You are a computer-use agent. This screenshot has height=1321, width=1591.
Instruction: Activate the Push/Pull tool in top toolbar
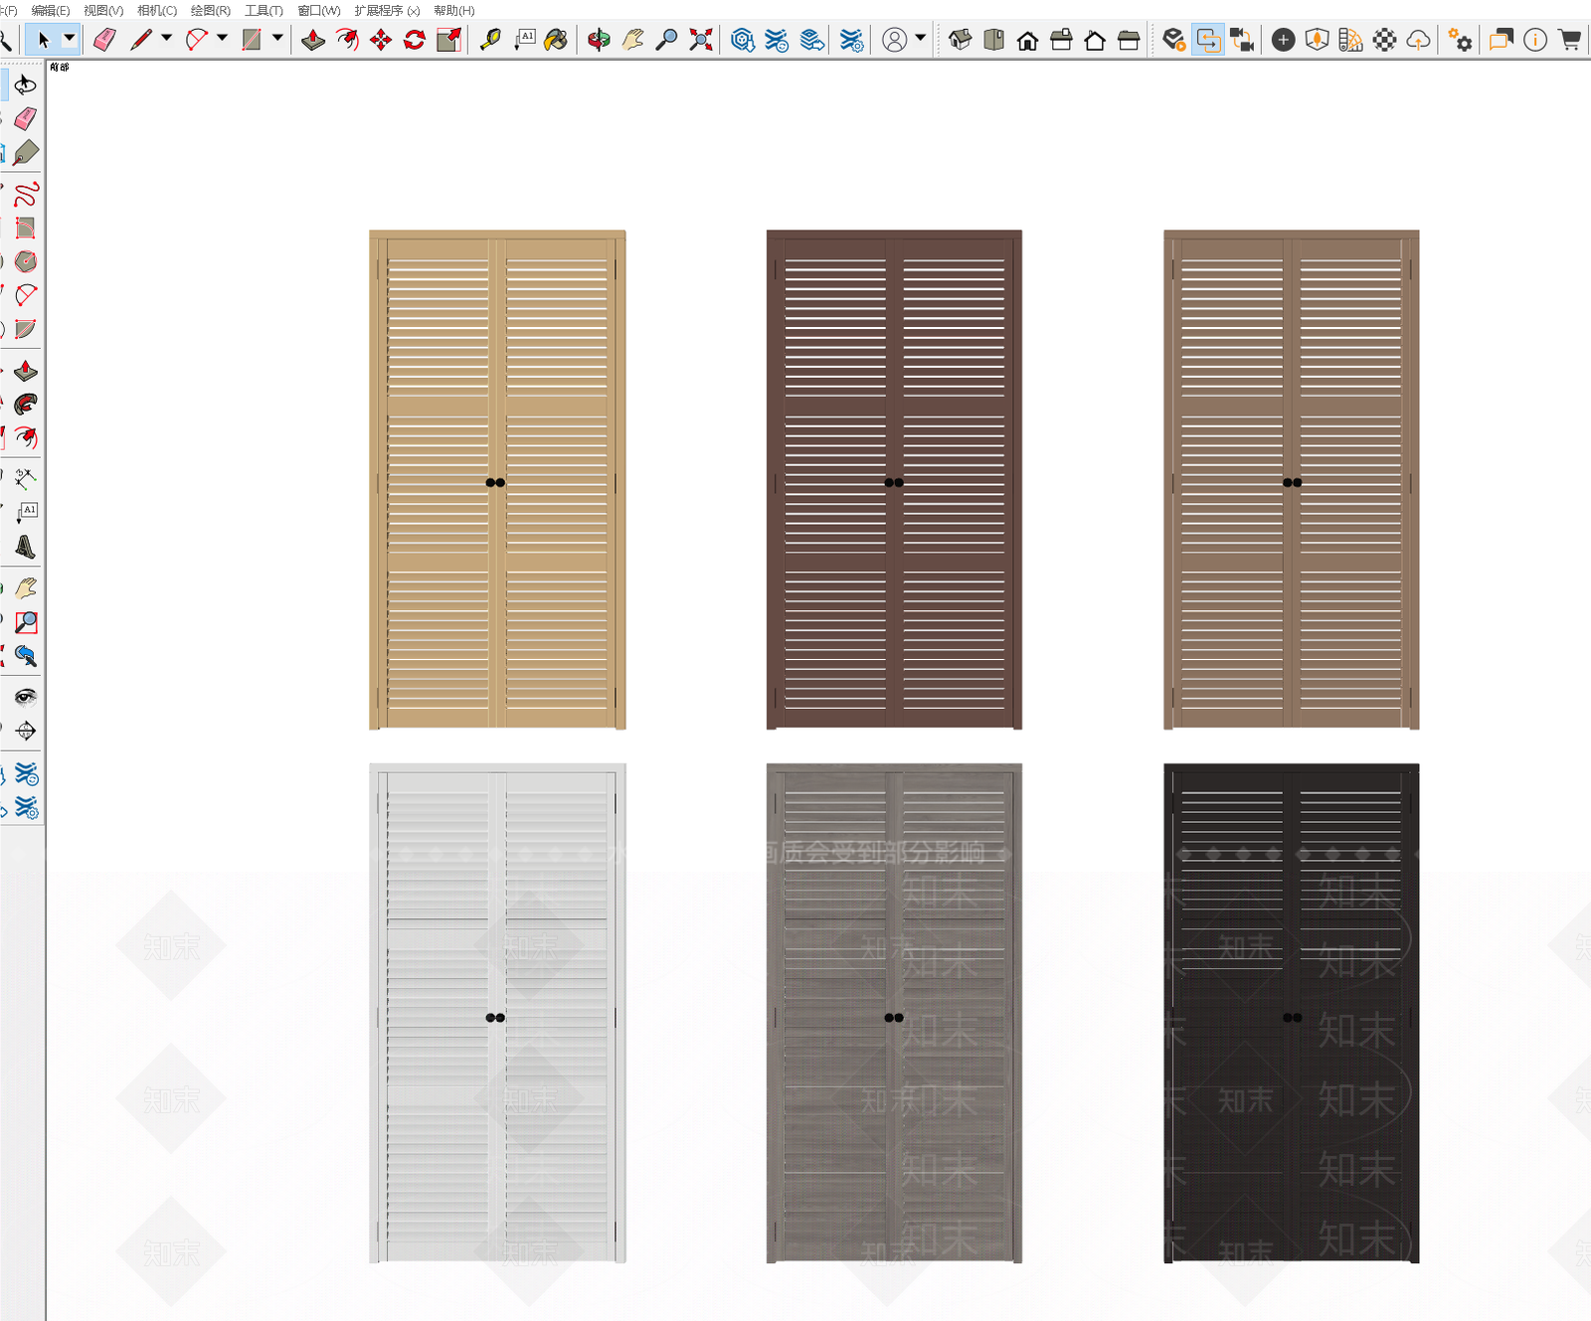point(313,40)
